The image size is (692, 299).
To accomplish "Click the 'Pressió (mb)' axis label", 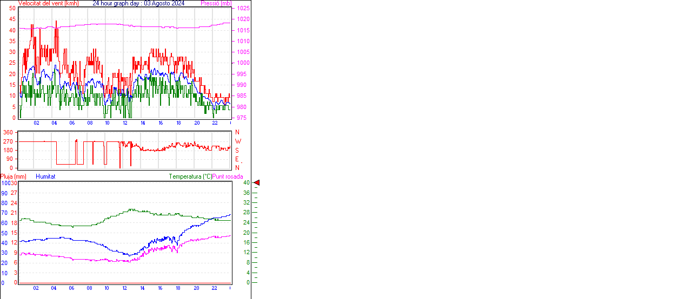I will point(216,3).
